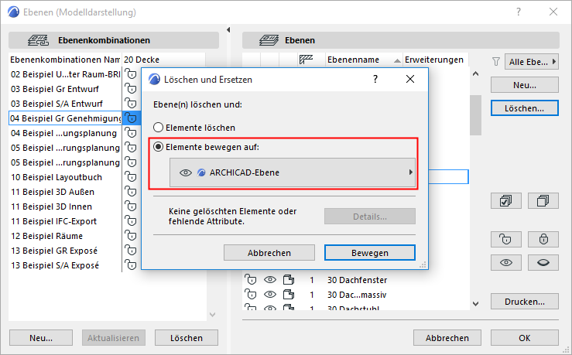The width and height of the screenshot is (572, 355).
Task: Open the "Alle Ebe..." filter dropdown
Action: (531, 61)
